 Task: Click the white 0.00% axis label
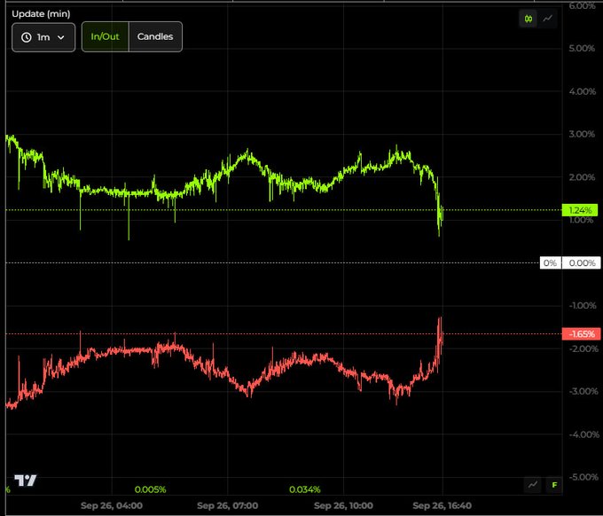pos(582,263)
